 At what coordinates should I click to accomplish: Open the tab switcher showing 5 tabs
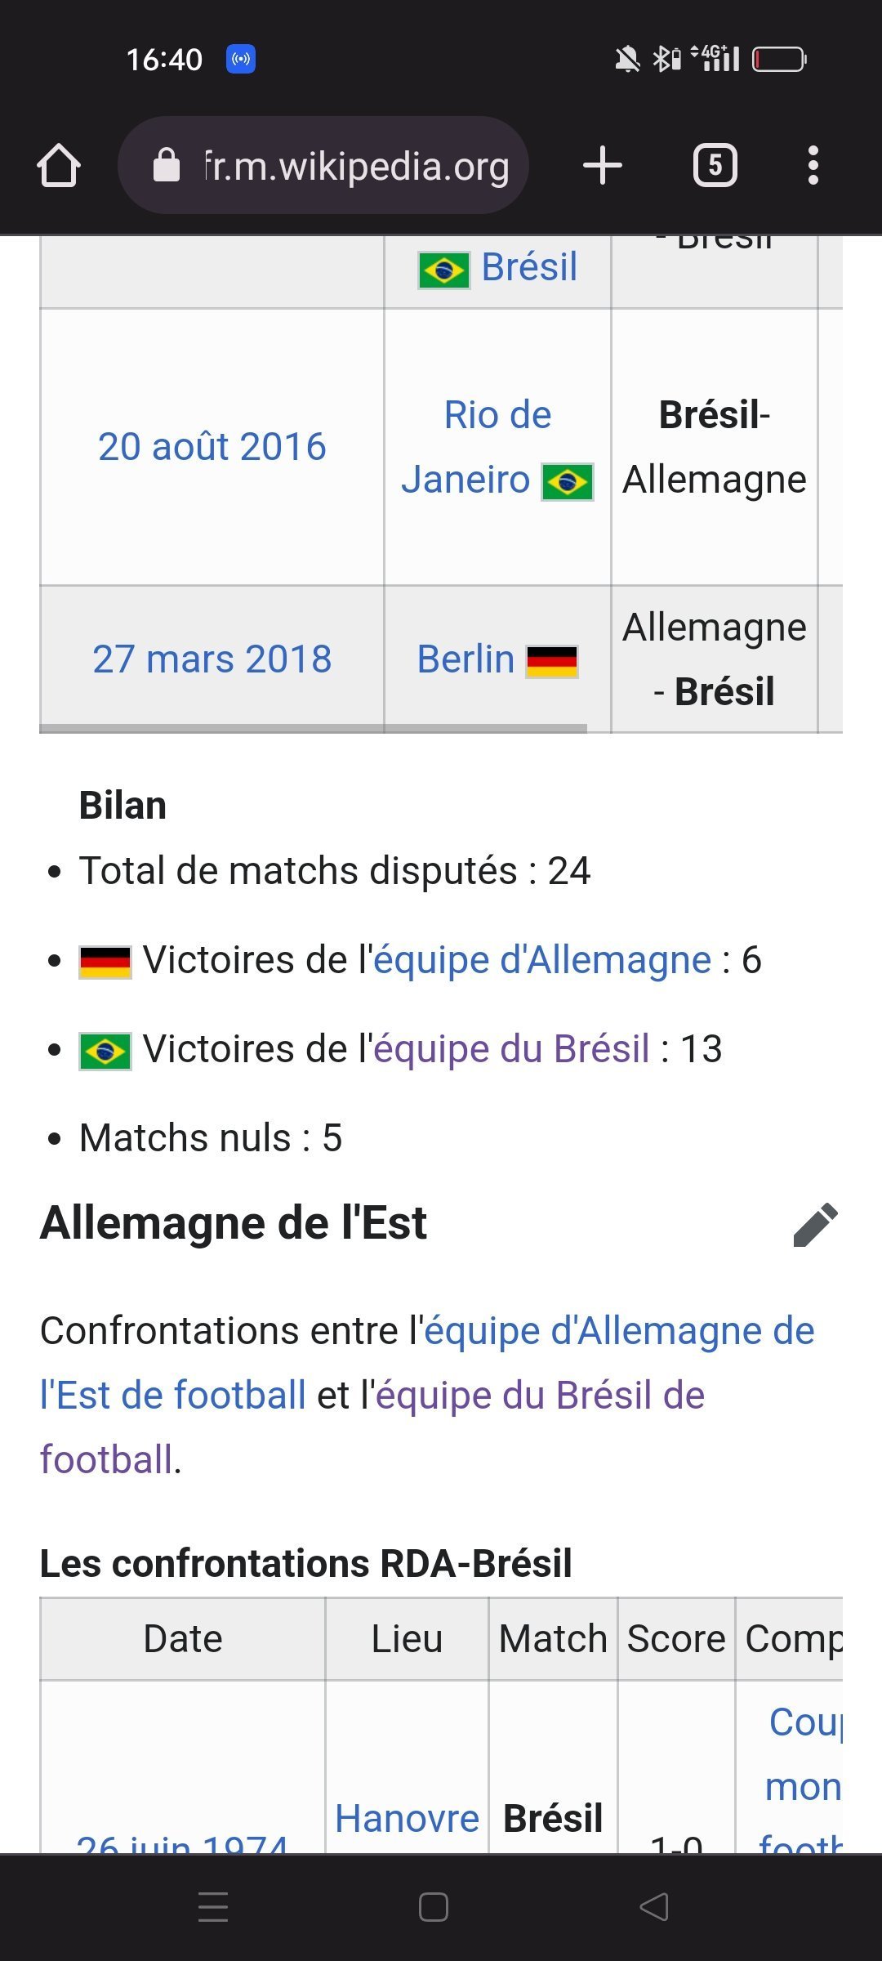tap(715, 166)
